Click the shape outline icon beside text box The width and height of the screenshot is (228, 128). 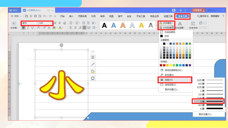[93, 78]
